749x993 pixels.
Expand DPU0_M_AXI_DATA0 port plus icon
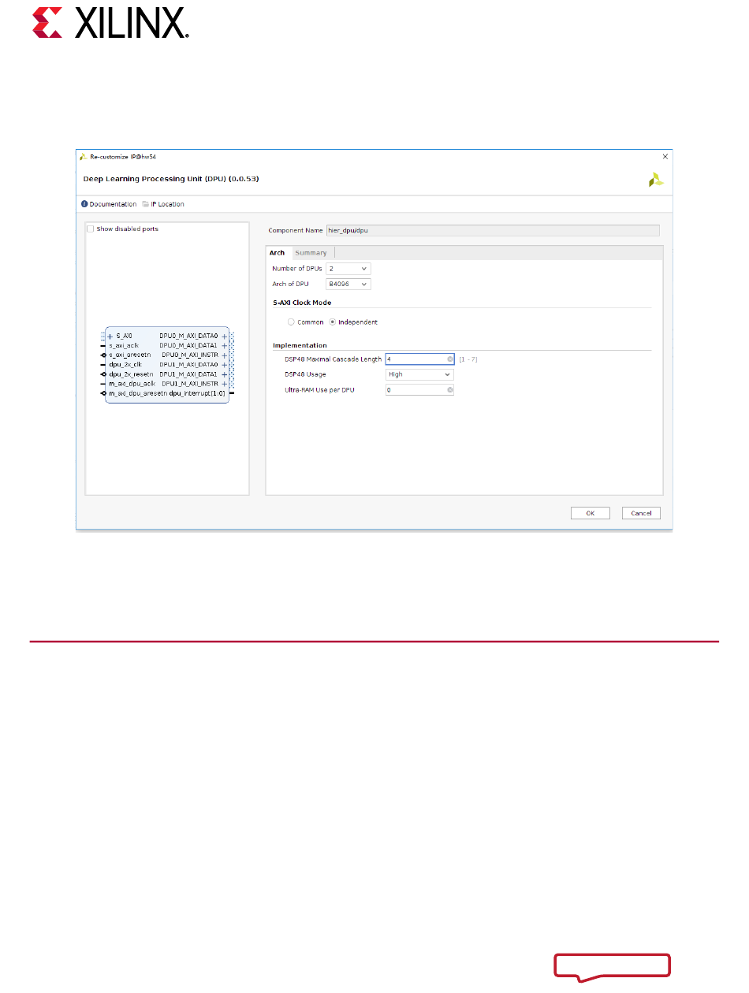(x=225, y=336)
